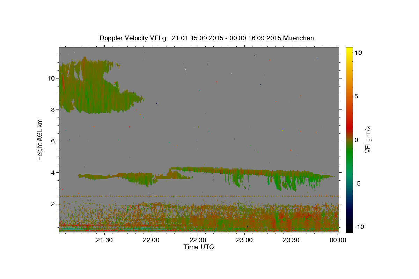
Task: Click 'Muenchen' in the plot title
Action: (299, 38)
